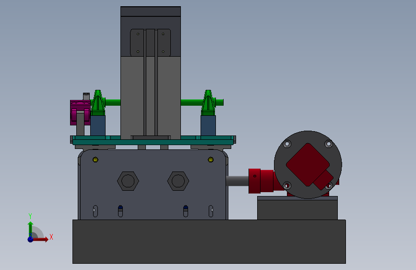Select the gray post beside magenta clamp
416x270 pixels.
click(81, 123)
